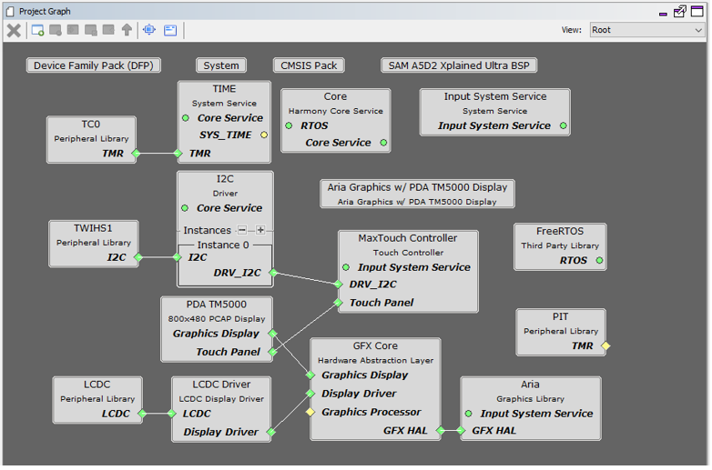712x470 pixels.
Task: Click the yellow PIT TMR diamond
Action: tap(605, 345)
